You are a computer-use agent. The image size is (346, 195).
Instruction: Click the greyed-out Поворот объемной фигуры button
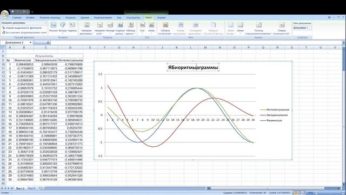coord(213,28)
